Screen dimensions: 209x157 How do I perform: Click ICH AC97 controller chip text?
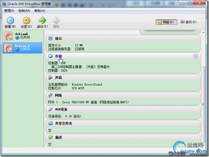point(78,88)
